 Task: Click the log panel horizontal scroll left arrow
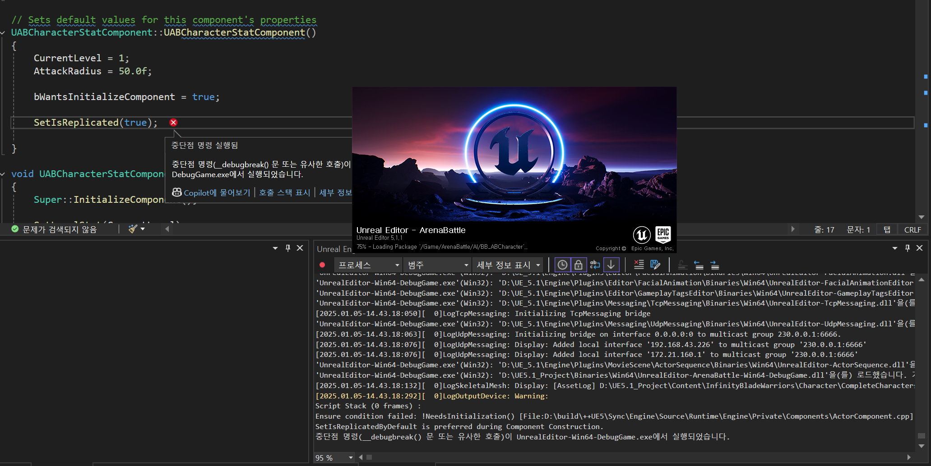361,457
